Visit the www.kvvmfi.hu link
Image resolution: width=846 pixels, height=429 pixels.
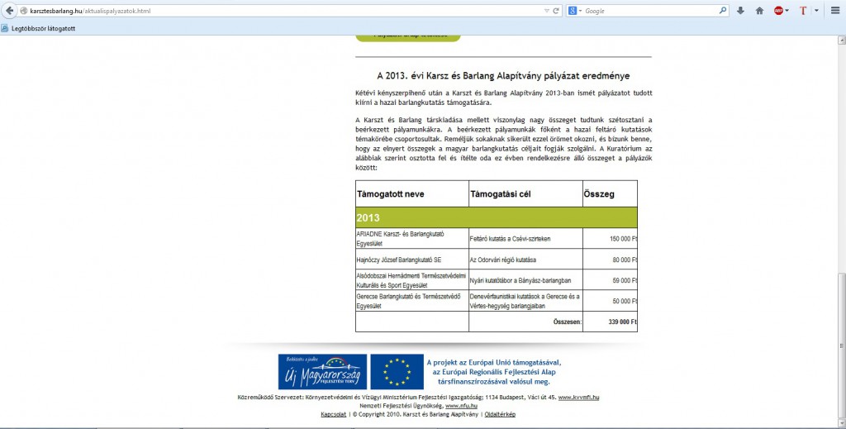pos(578,398)
